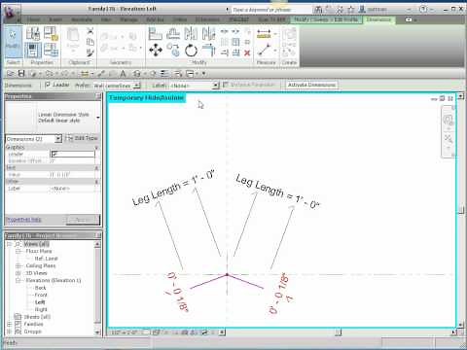
Task: Open the Prefer wall centerlines dropdown
Action: (137, 86)
